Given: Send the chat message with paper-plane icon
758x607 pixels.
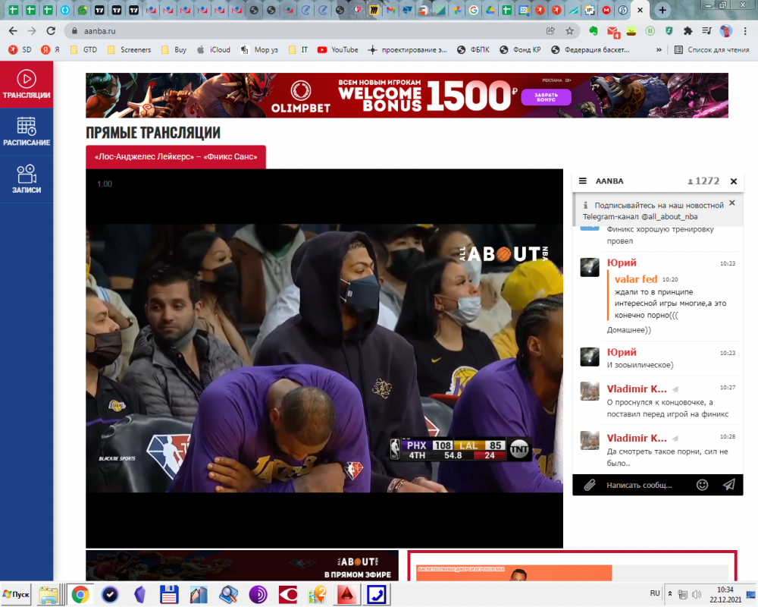Looking at the screenshot, I should [728, 484].
